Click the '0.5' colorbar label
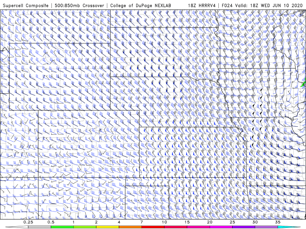 51,222
